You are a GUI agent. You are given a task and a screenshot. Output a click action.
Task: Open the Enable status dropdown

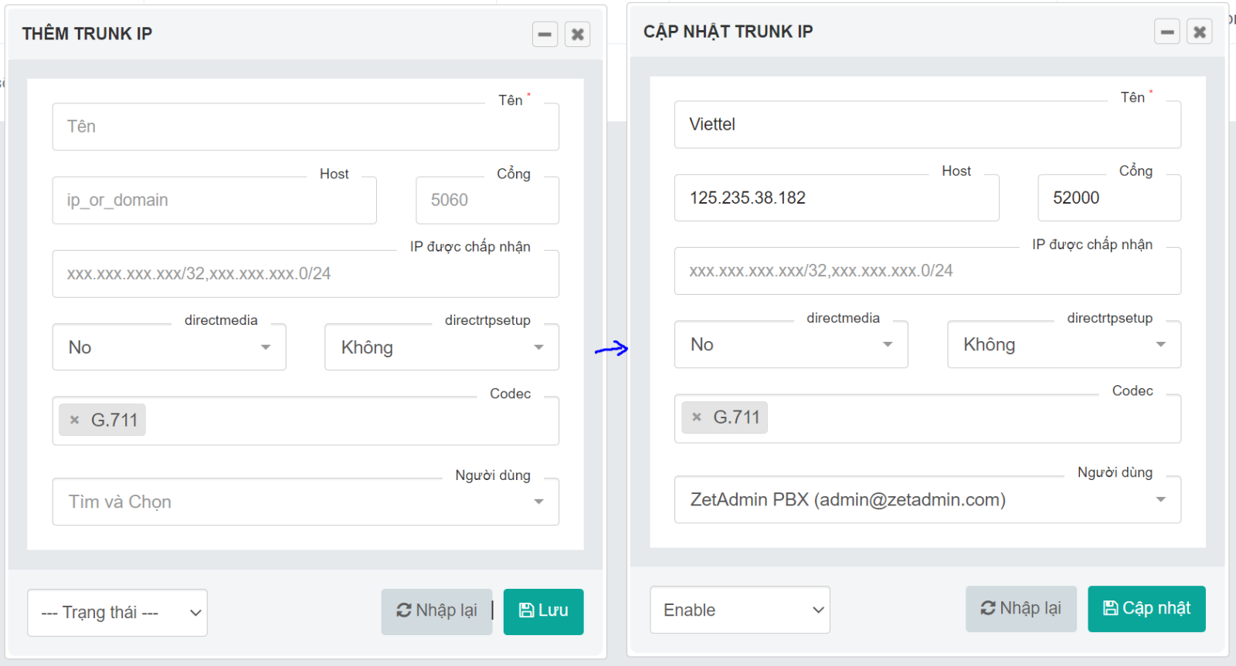pyautogui.click(x=739, y=610)
